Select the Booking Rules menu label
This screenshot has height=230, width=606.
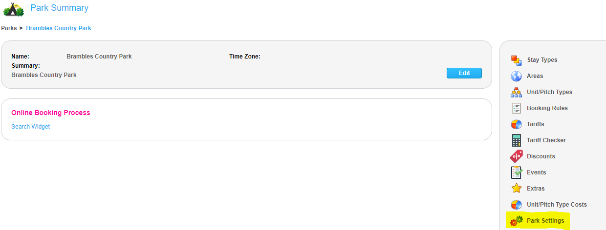pyautogui.click(x=547, y=108)
